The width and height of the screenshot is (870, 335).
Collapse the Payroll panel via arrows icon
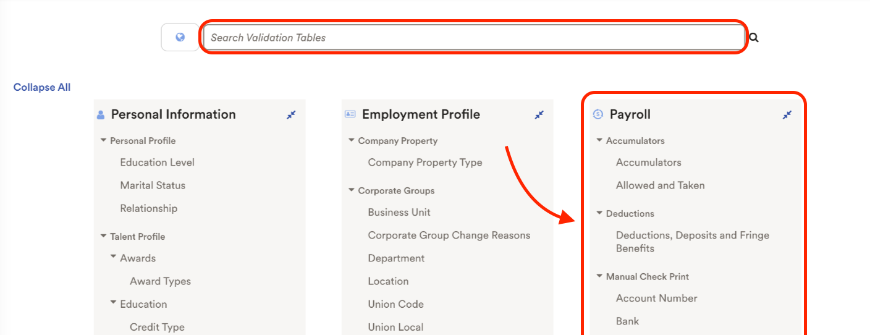click(787, 114)
